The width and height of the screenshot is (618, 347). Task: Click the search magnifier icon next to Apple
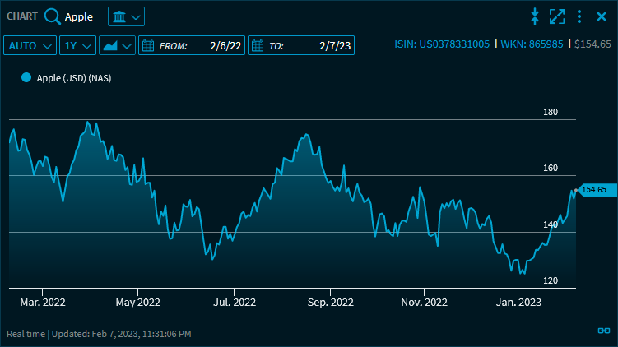point(53,16)
